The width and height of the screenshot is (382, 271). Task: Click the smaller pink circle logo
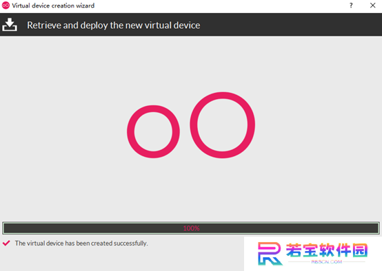[x=153, y=132]
